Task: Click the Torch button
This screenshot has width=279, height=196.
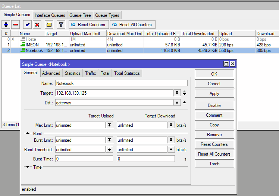Action: coord(214,163)
